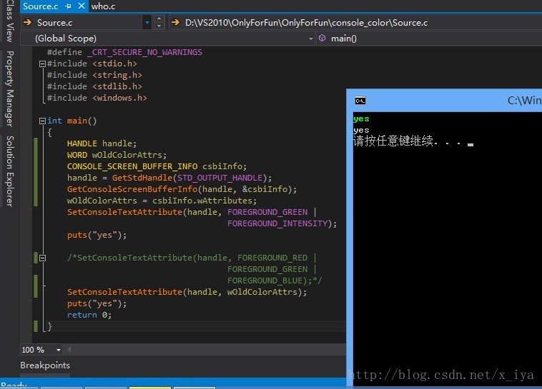Select the Source.c document tab
542x389 pixels.
(x=40, y=6)
